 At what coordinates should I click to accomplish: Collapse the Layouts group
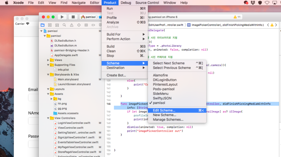tap(48, 89)
